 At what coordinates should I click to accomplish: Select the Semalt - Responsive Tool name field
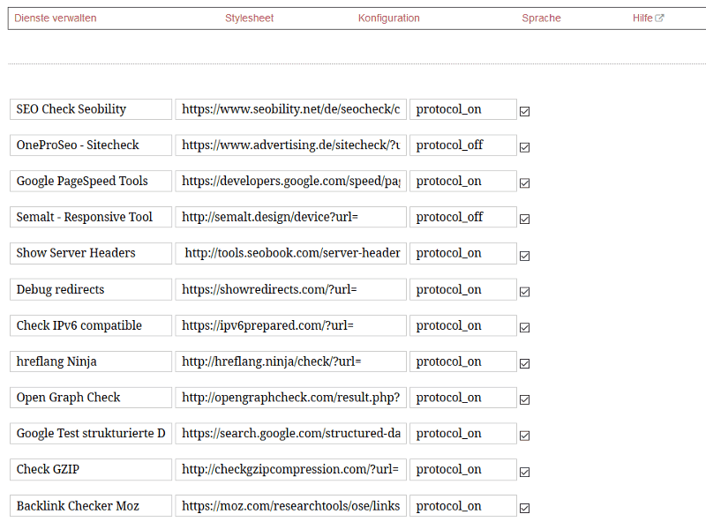coord(91,217)
